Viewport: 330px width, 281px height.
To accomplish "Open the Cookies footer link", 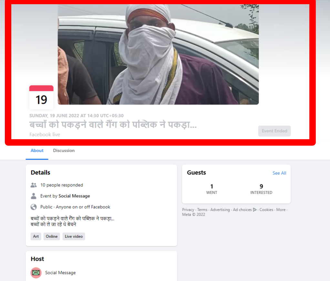I will (x=266, y=209).
